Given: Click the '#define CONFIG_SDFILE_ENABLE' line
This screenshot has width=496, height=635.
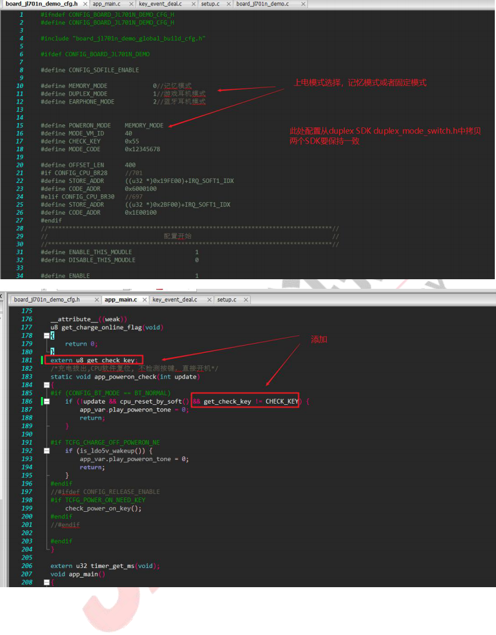Looking at the screenshot, I should pyautogui.click(x=90, y=70).
